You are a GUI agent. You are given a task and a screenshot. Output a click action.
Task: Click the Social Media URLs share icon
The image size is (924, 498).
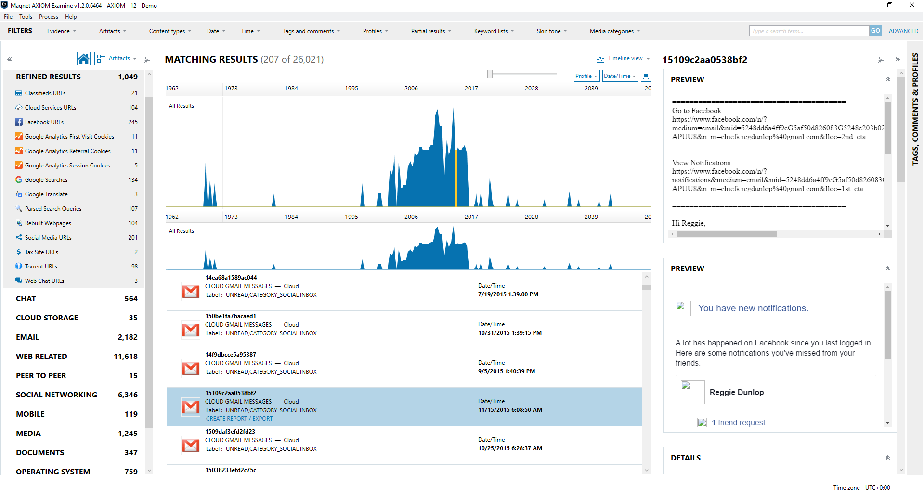point(19,238)
